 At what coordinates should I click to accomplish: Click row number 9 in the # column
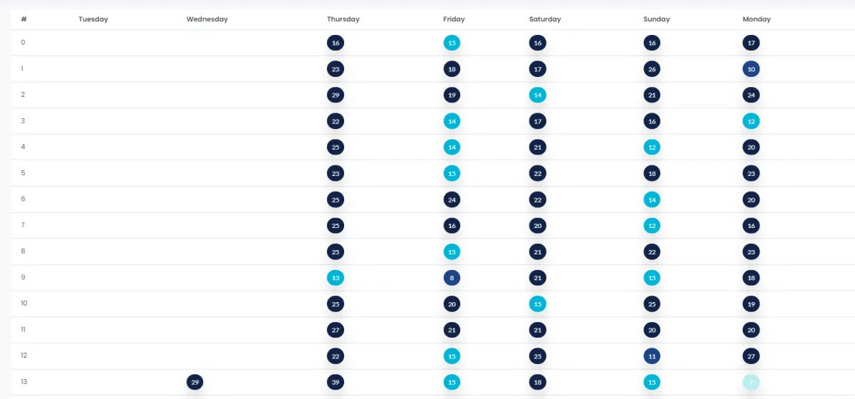23,277
